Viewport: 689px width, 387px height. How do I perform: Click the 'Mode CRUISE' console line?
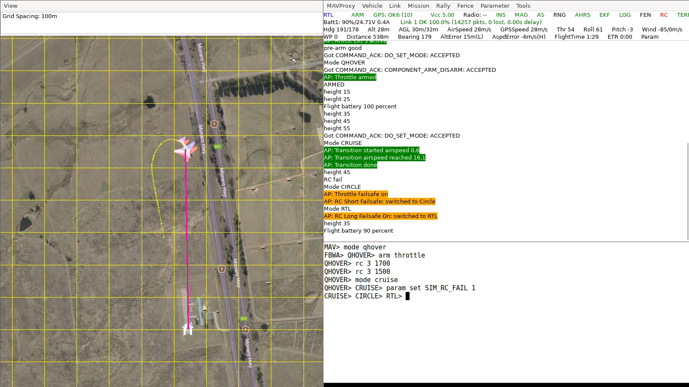point(343,143)
